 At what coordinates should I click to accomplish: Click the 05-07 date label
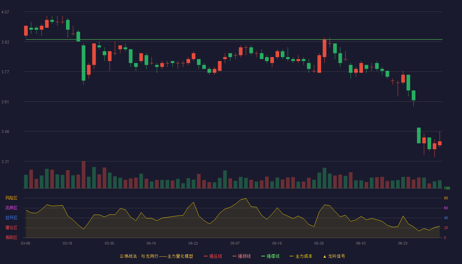tap(235, 243)
